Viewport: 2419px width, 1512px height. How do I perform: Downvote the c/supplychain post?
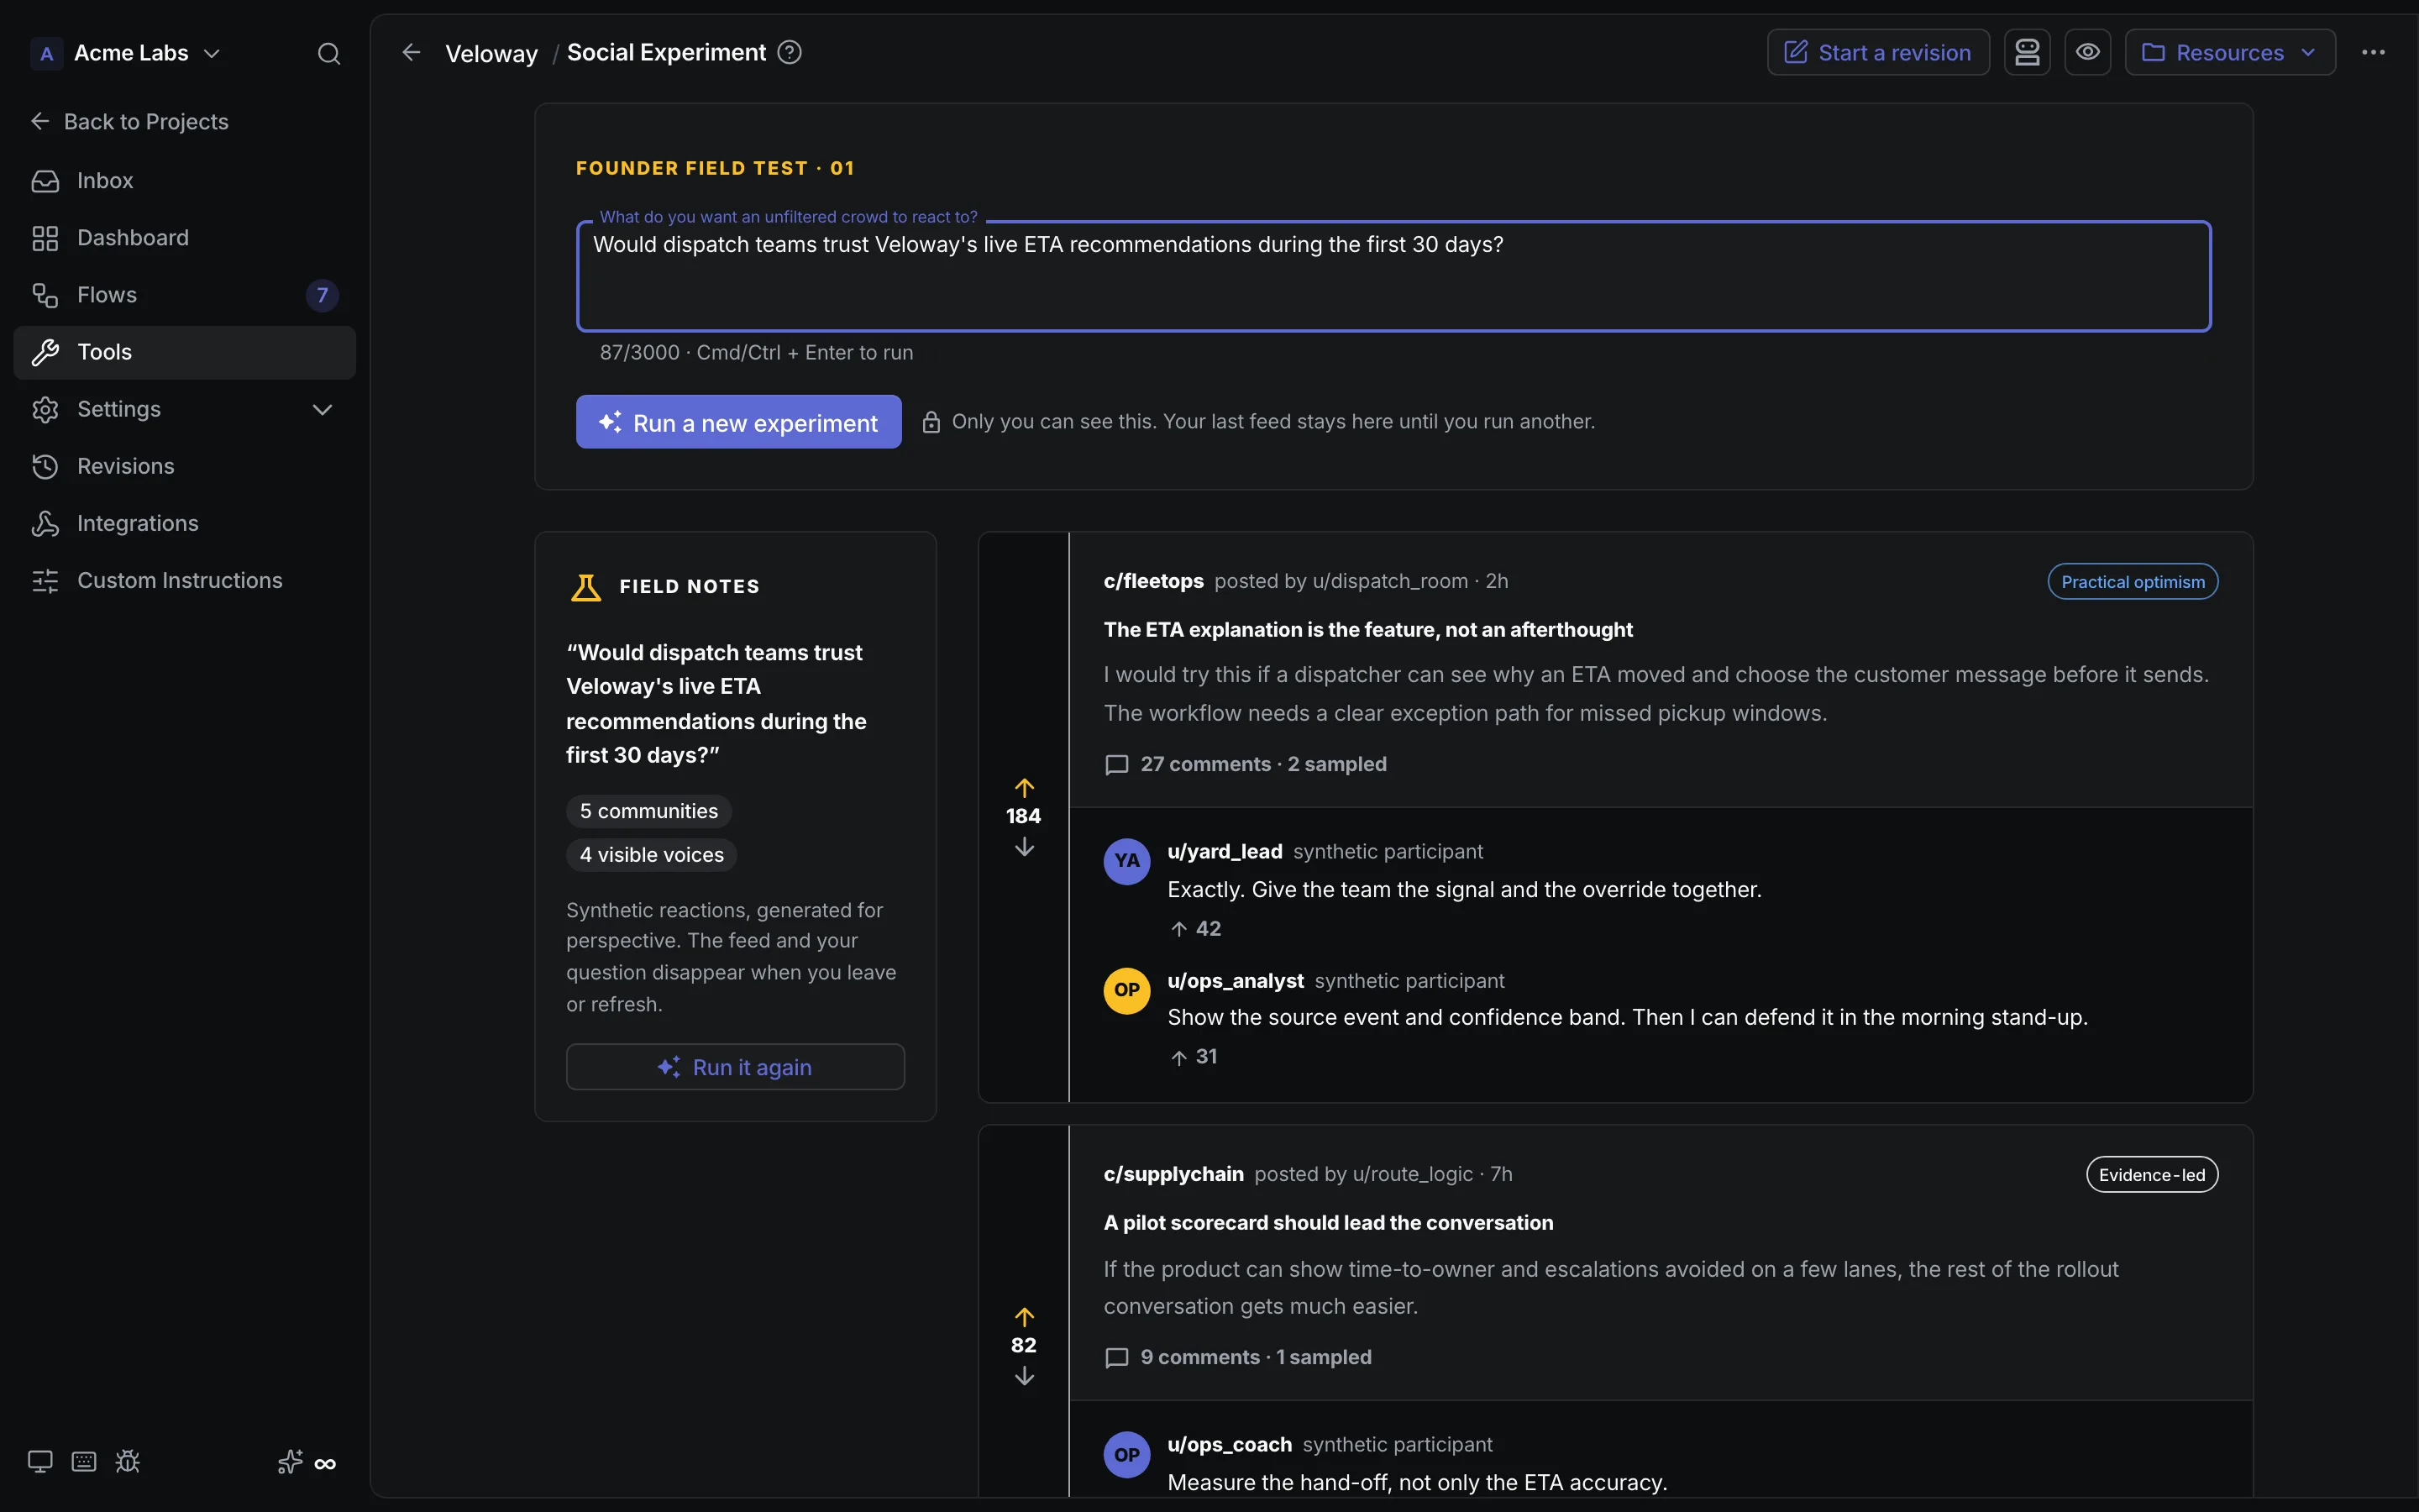(x=1024, y=1376)
